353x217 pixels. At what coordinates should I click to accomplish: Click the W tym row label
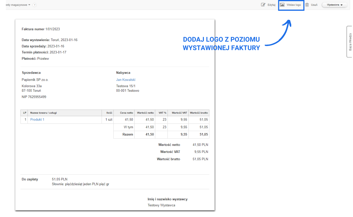coord(128,127)
